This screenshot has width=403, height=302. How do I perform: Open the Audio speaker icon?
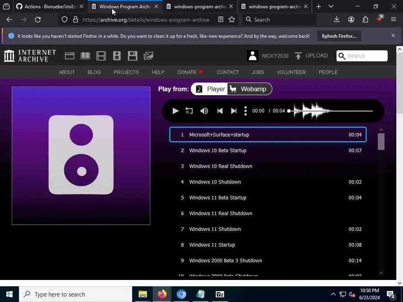[116, 56]
